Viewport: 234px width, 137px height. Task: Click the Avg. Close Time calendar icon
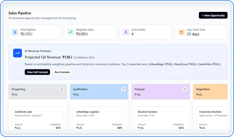181,32
